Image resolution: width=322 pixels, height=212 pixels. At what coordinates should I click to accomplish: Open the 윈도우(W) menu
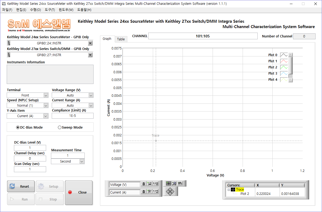click(x=66, y=10)
